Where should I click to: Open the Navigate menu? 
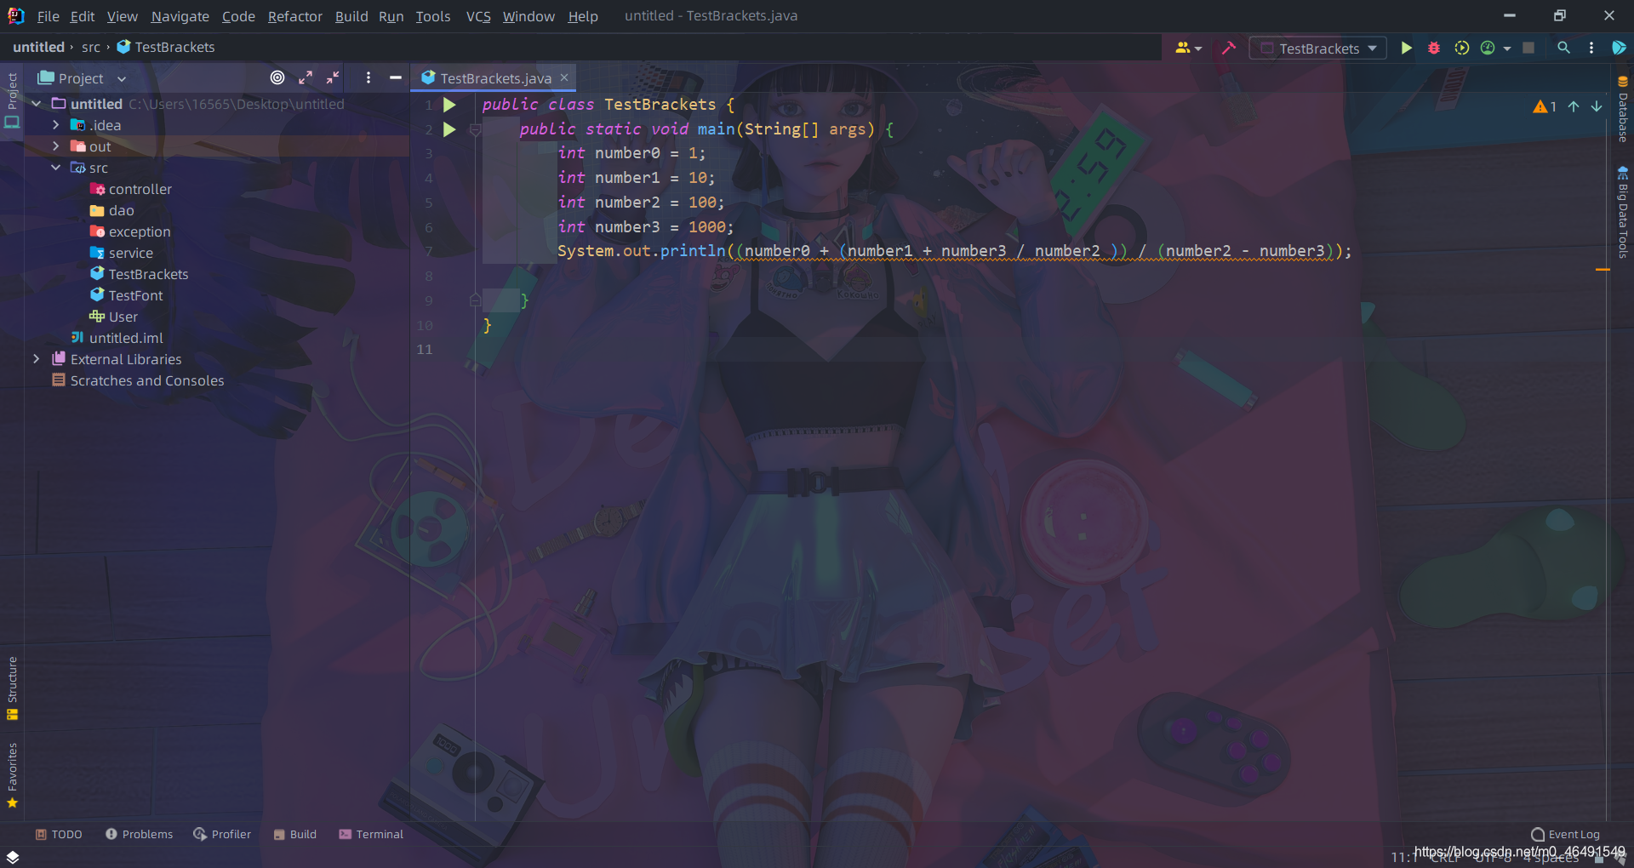pos(180,16)
